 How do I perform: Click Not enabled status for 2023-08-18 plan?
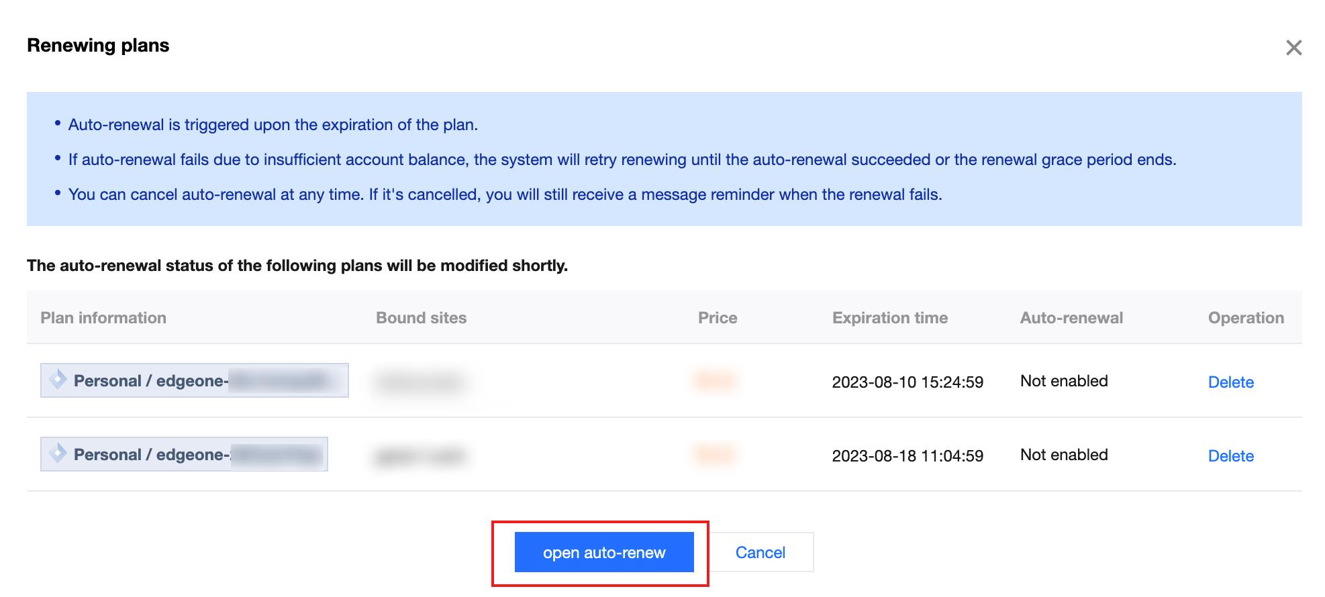click(x=1064, y=455)
